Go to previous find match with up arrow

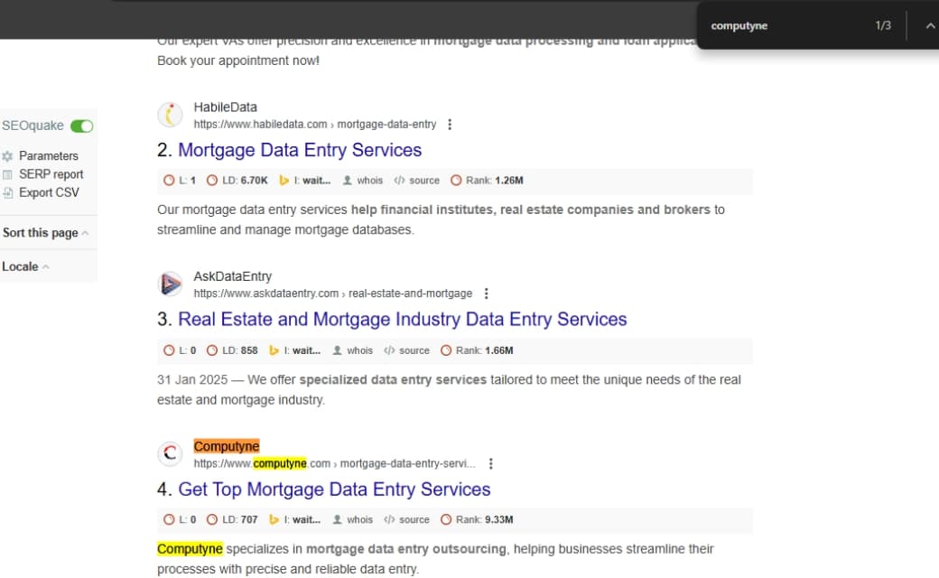(930, 26)
